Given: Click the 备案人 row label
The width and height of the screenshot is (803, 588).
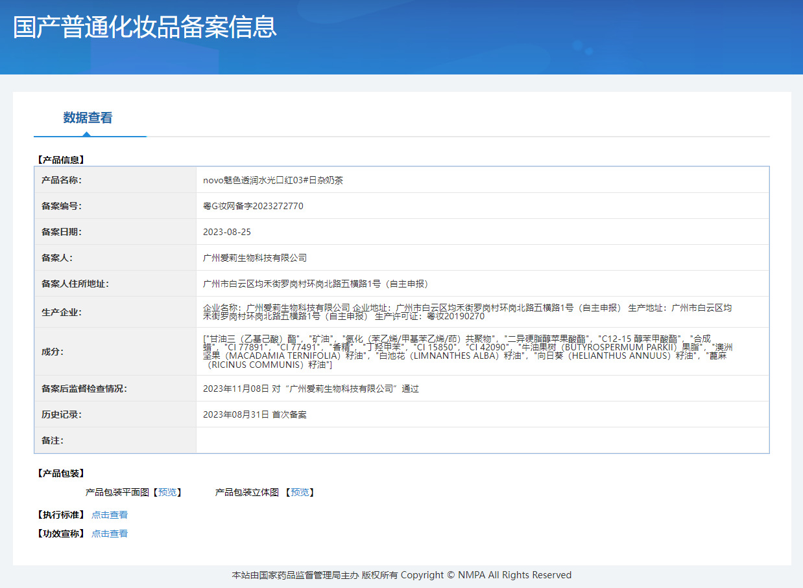Looking at the screenshot, I should pos(57,258).
